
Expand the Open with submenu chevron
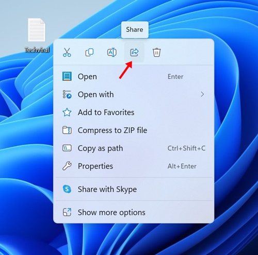pyautogui.click(x=202, y=94)
